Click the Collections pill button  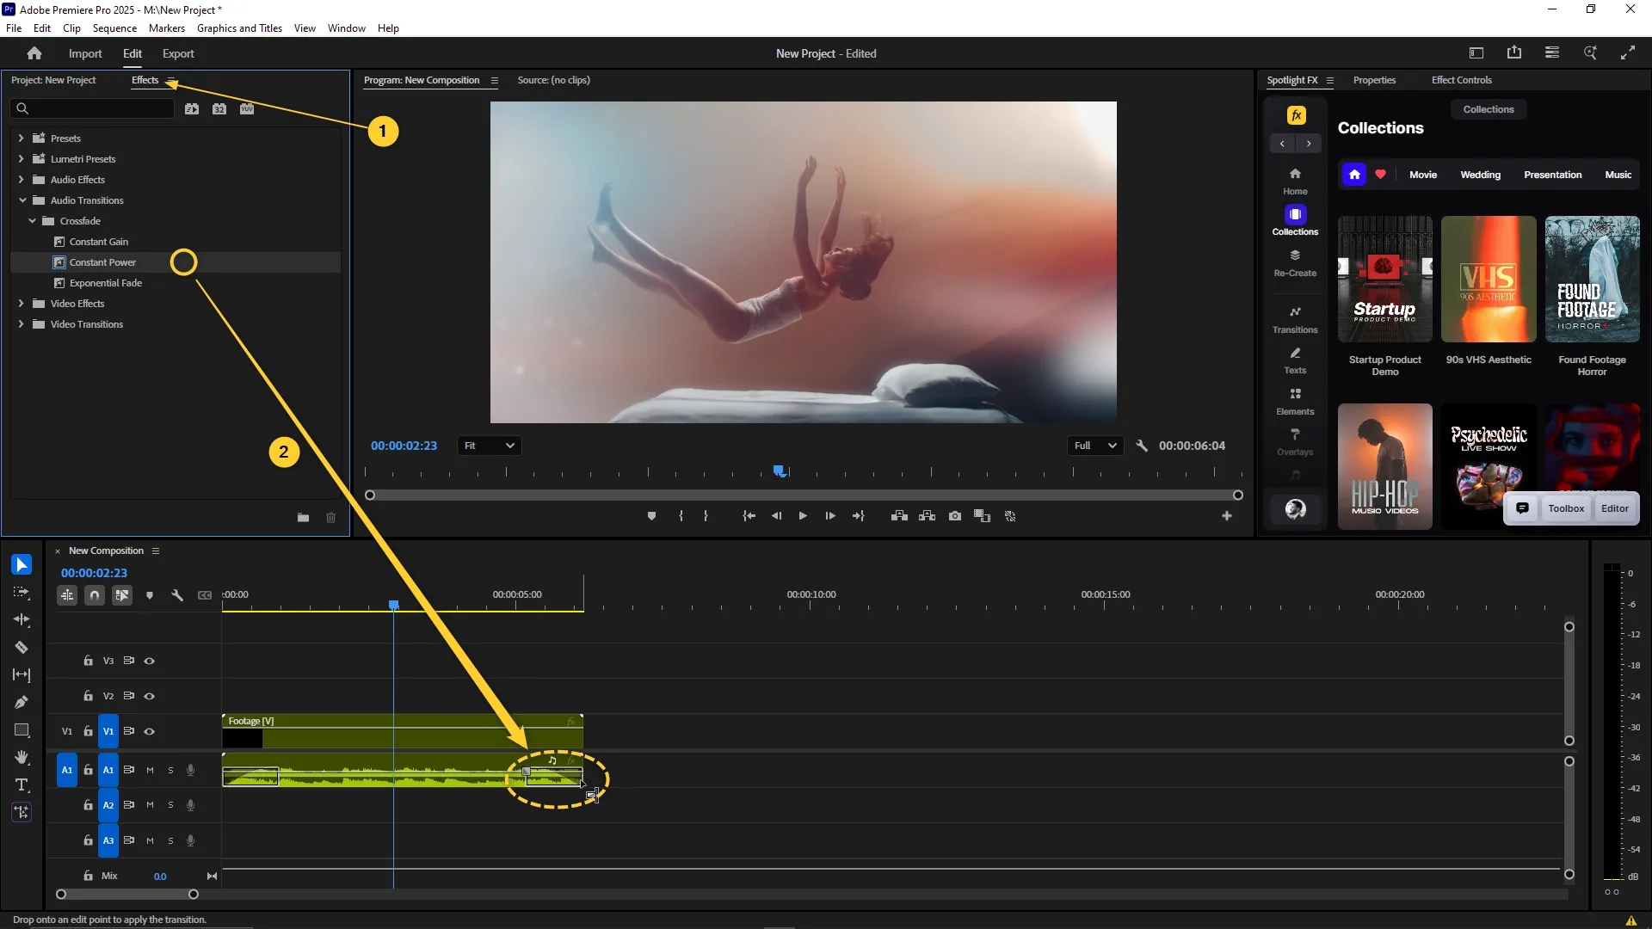pos(1489,109)
